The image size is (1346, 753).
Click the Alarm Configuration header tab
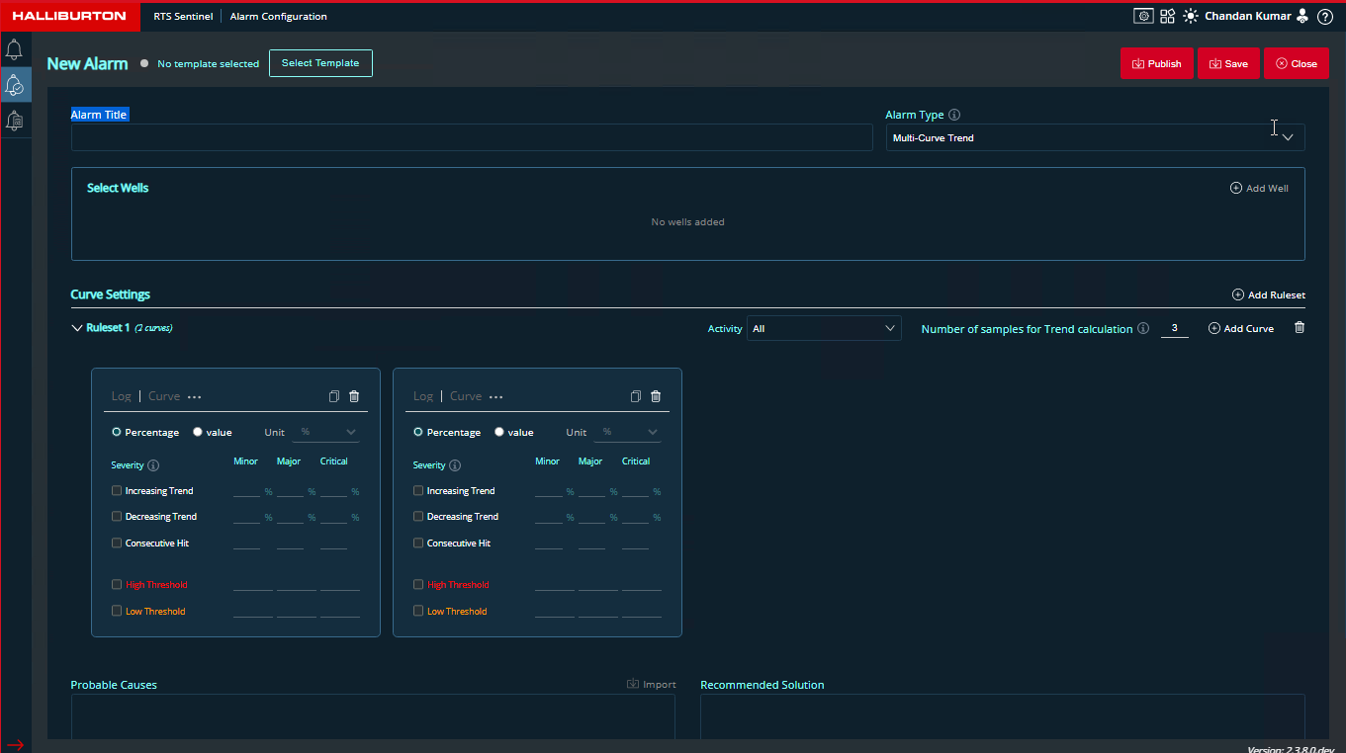278,17
